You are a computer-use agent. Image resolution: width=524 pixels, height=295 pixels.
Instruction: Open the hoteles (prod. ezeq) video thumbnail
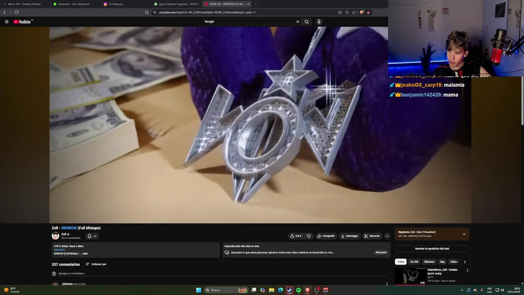pyautogui.click(x=411, y=276)
